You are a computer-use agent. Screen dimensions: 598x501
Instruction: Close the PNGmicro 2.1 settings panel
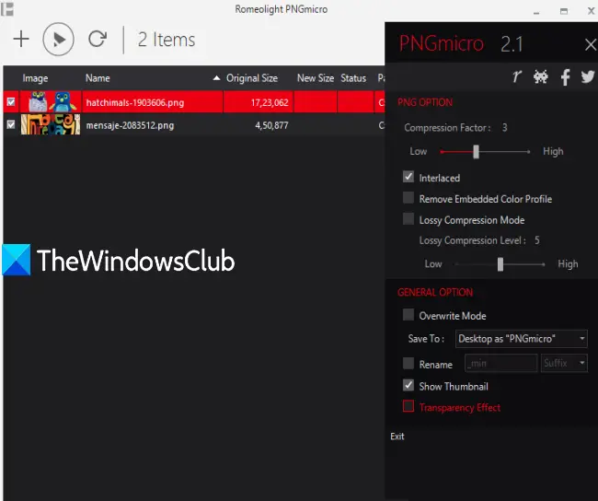coord(591,45)
